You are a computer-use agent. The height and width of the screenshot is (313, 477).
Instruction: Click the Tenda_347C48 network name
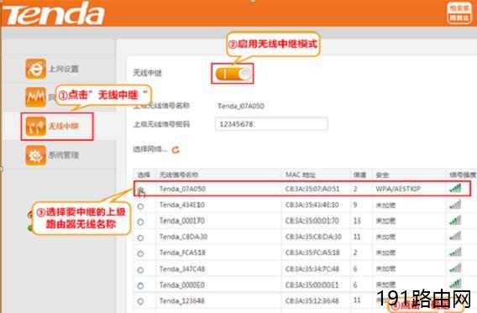[182, 269]
